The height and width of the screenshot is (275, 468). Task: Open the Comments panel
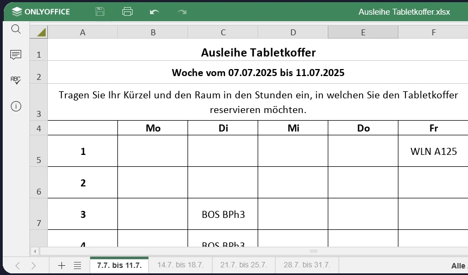16,54
